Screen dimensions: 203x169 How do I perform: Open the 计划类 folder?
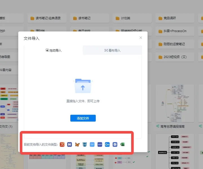tap(132, 18)
